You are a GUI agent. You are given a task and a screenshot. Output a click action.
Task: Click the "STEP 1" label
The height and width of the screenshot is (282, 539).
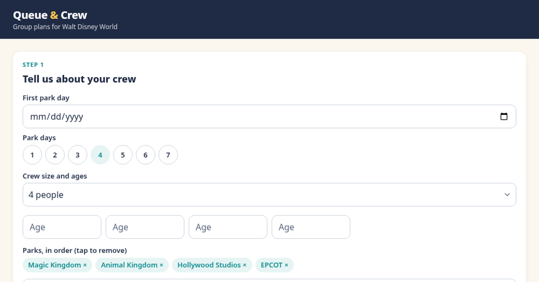tap(33, 65)
